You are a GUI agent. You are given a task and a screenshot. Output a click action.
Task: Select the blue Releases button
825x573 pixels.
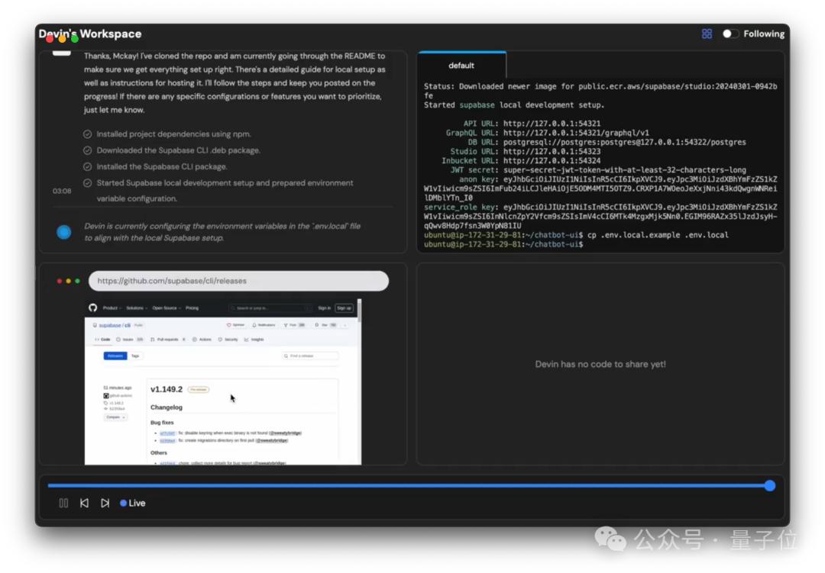click(115, 356)
